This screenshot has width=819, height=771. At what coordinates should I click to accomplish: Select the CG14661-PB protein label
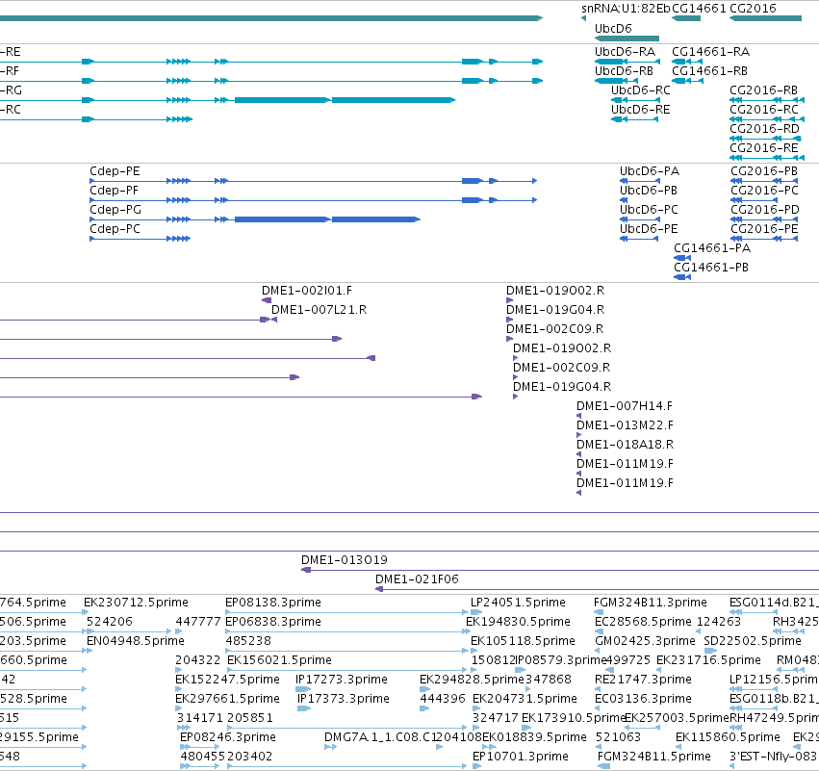point(711,268)
